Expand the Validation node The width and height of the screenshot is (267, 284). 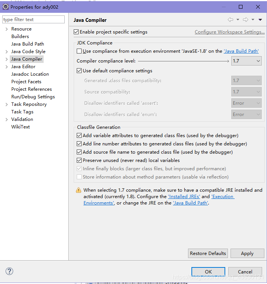coord(7,119)
